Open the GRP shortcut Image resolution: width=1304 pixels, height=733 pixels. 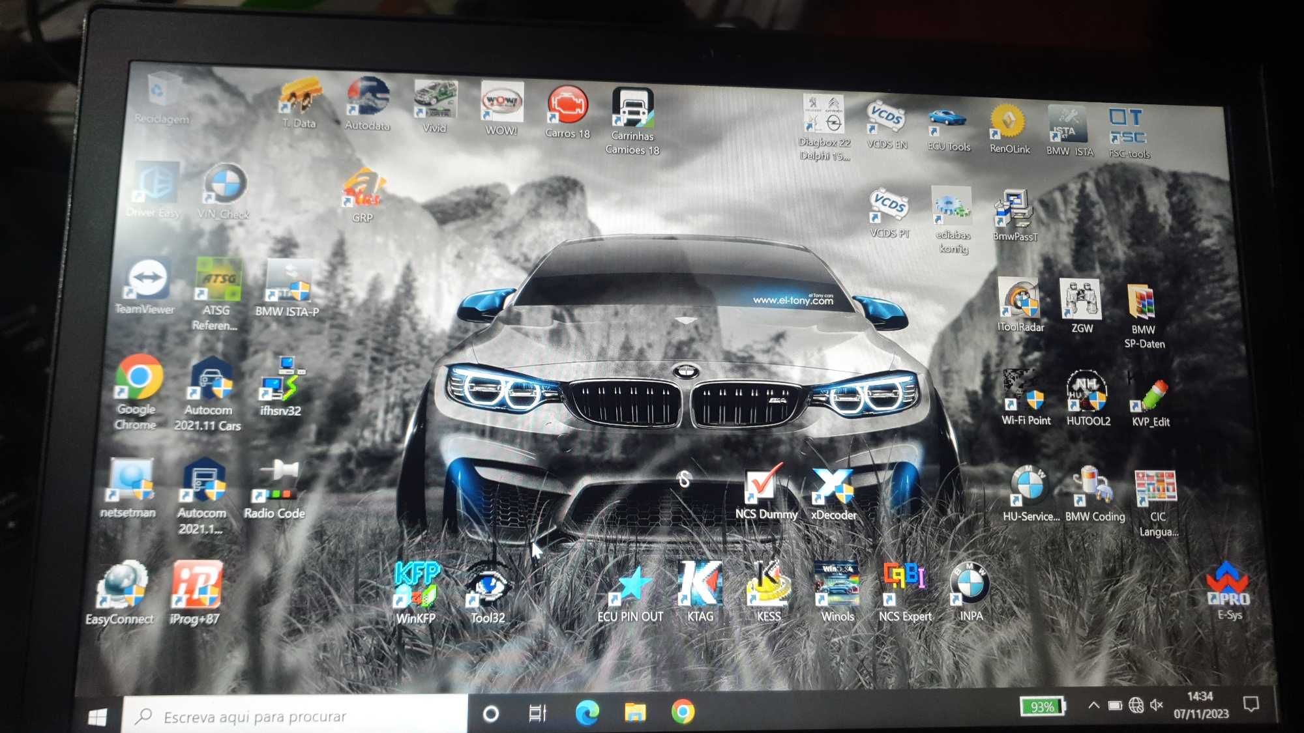(363, 195)
